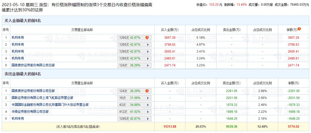Click the total net amount 5774.52 cell
The image size is (311, 133).
coord(293,127)
